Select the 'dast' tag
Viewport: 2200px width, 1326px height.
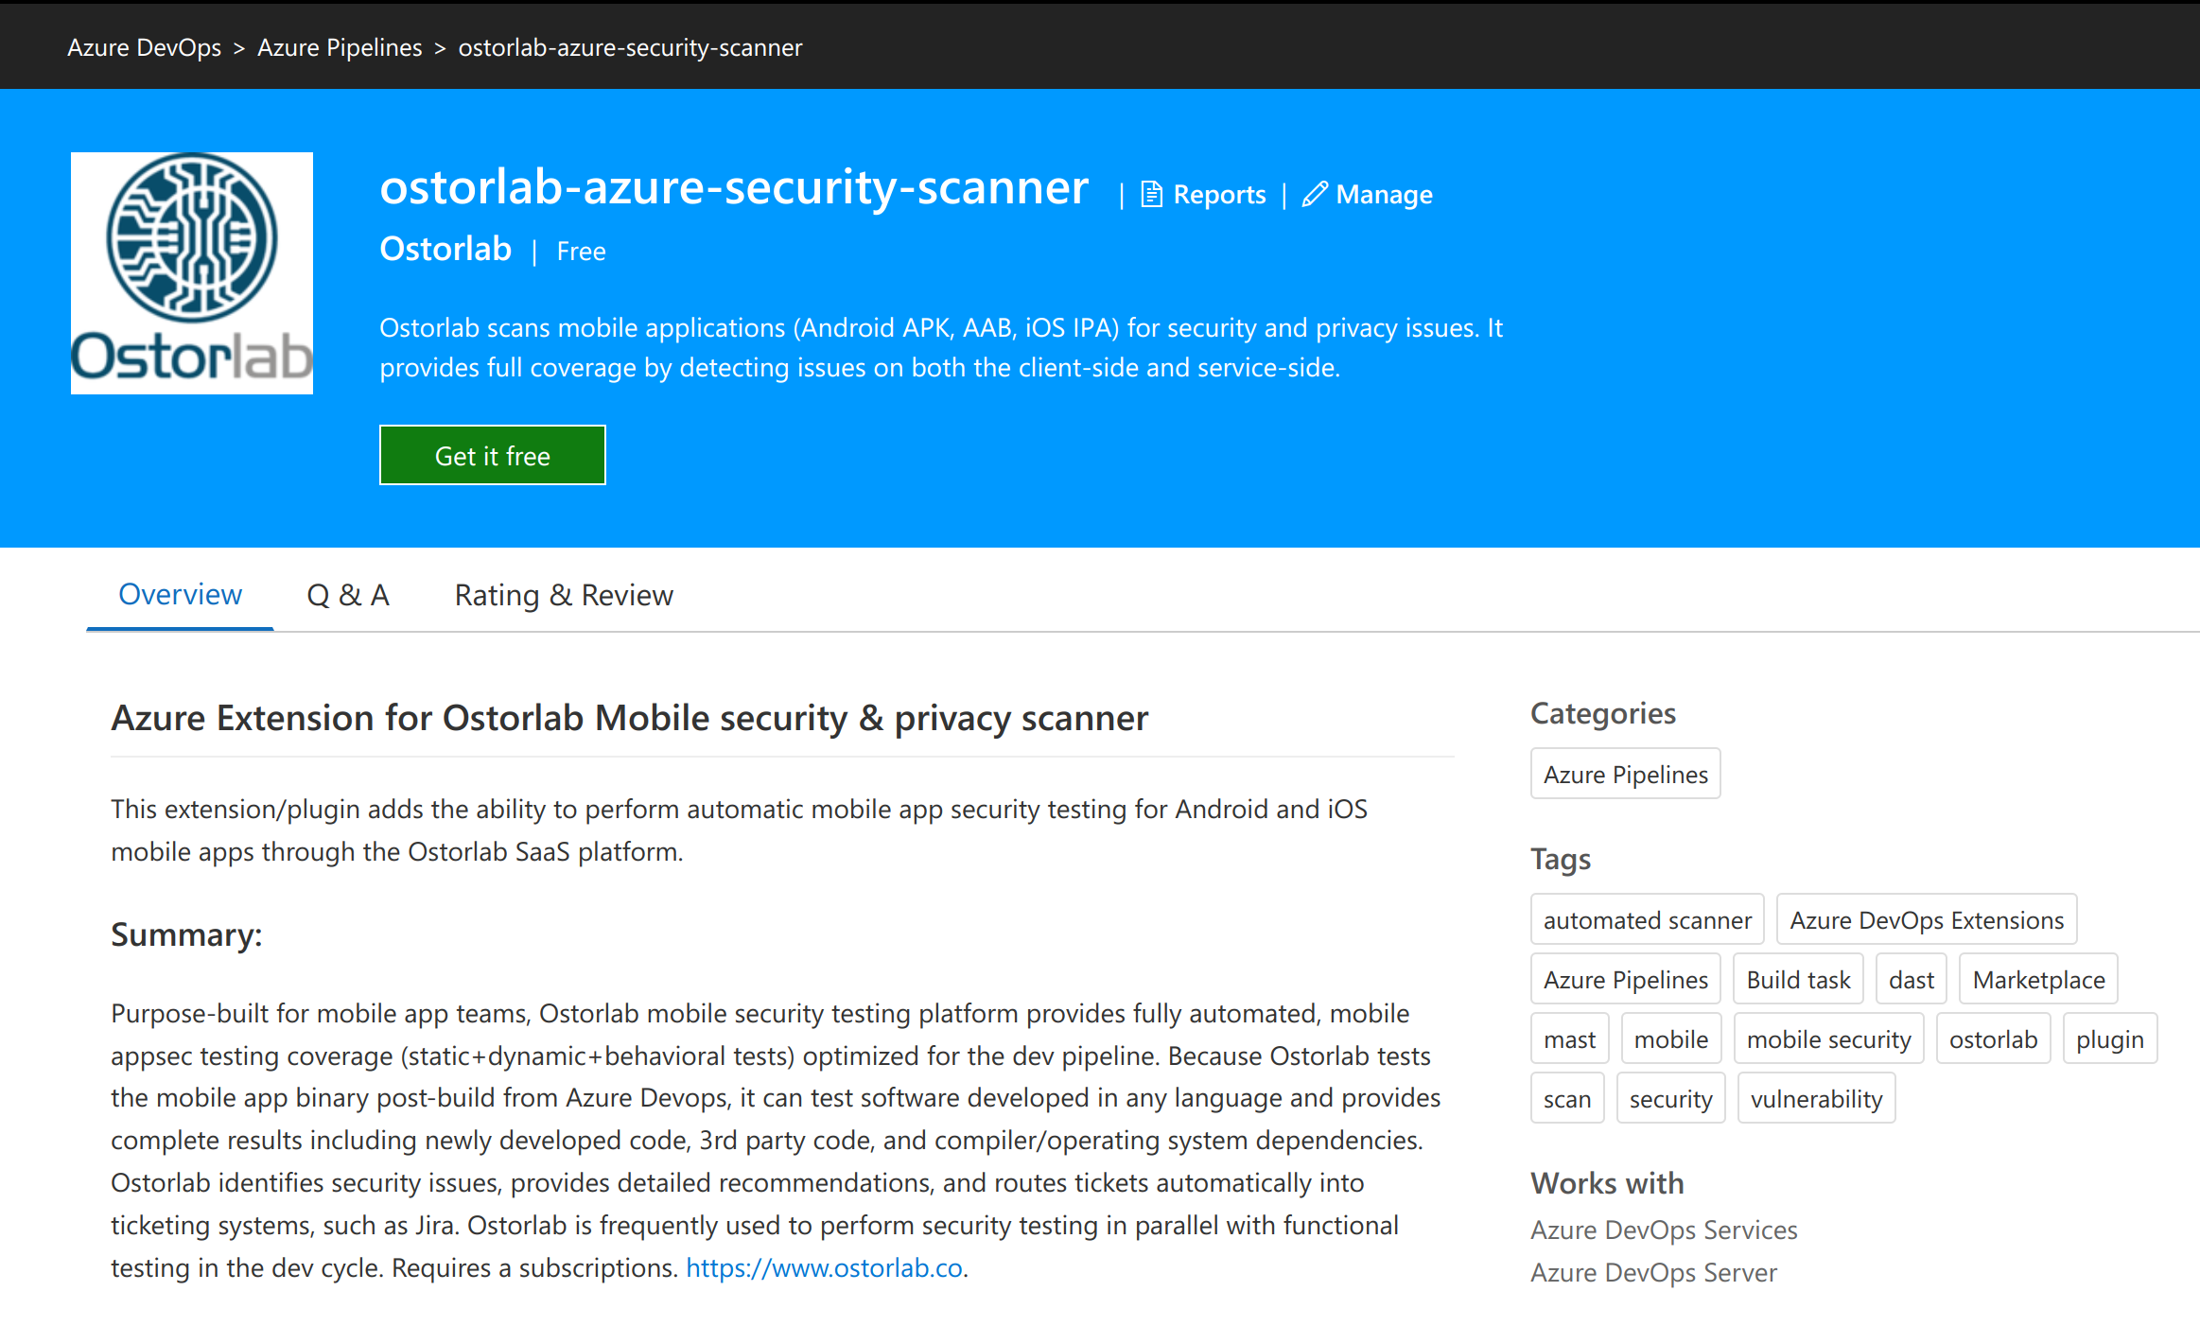pos(1911,978)
